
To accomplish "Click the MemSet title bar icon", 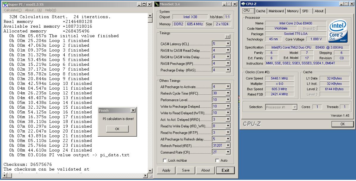I will click(x=157, y=4).
